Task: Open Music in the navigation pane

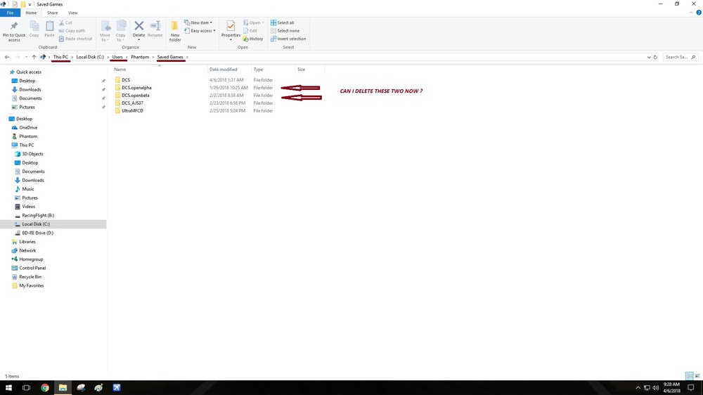Action: click(28, 189)
